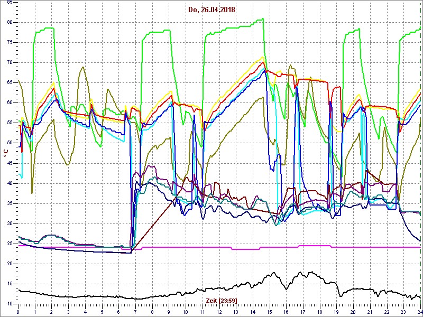
Task: Click the 20 value on temperature axis
Action: (9, 264)
